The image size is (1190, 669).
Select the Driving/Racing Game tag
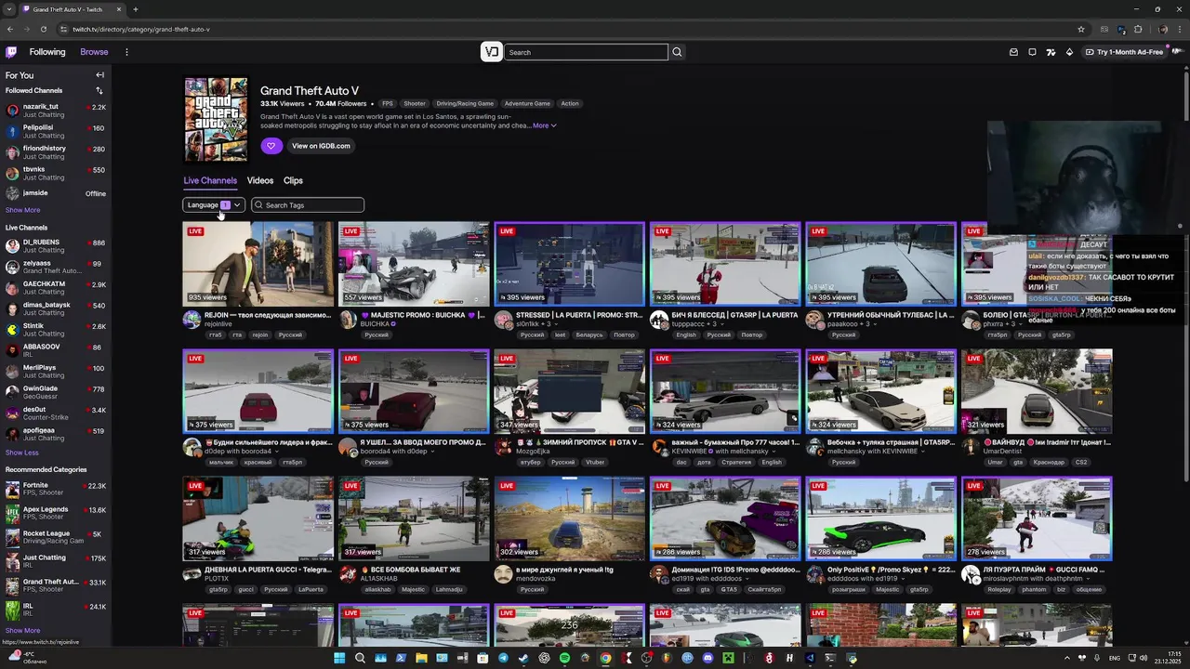click(x=465, y=104)
